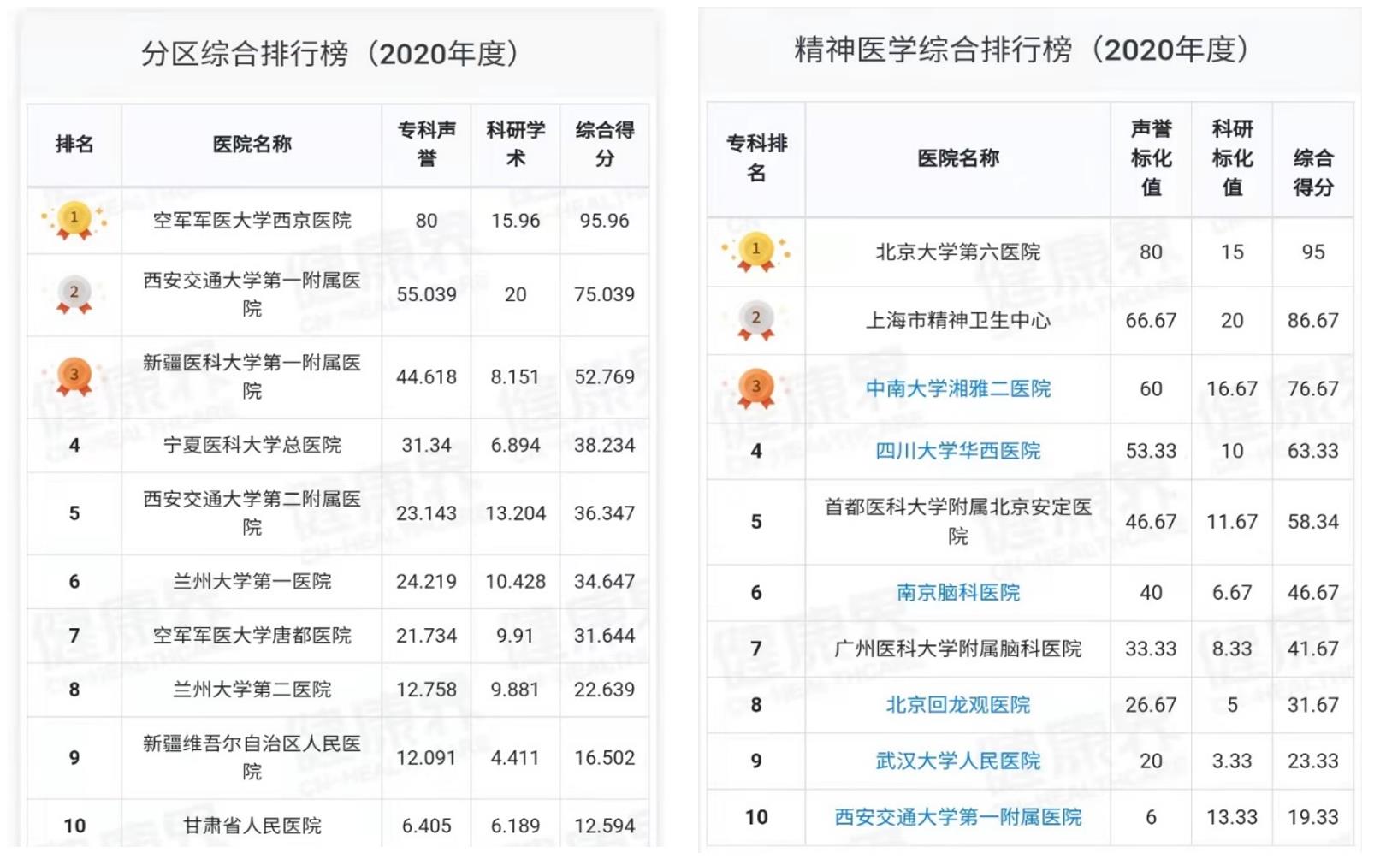The height and width of the screenshot is (859, 1380).
Task: Select the 宁夏医科大学总医院 cell
Action: (x=252, y=446)
